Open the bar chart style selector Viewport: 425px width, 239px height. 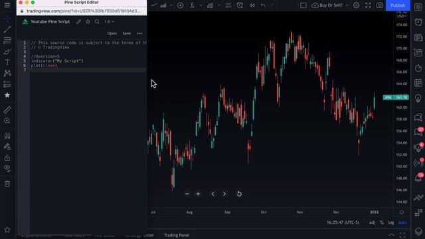(163, 5)
